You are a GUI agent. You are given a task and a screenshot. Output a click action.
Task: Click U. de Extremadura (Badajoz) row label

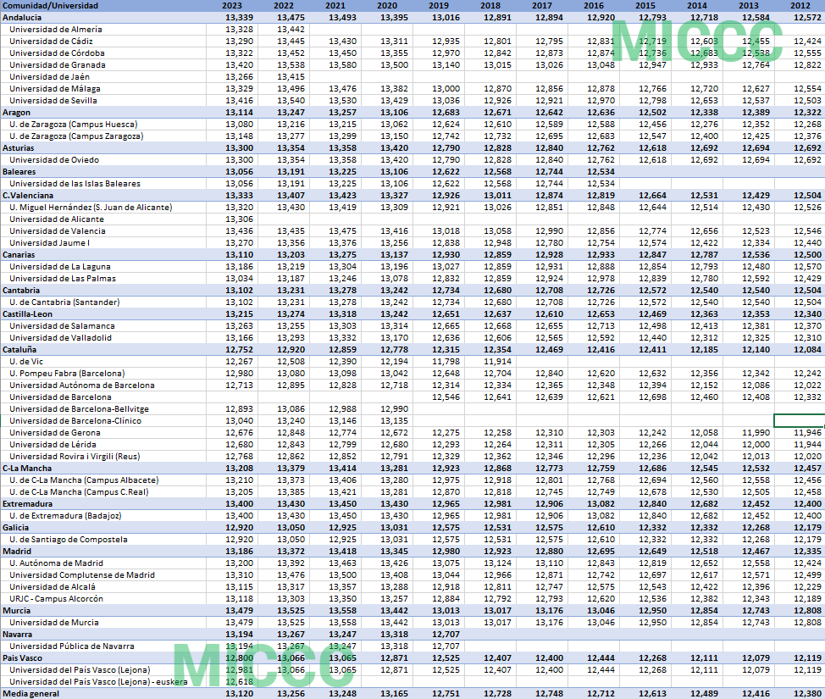65,515
